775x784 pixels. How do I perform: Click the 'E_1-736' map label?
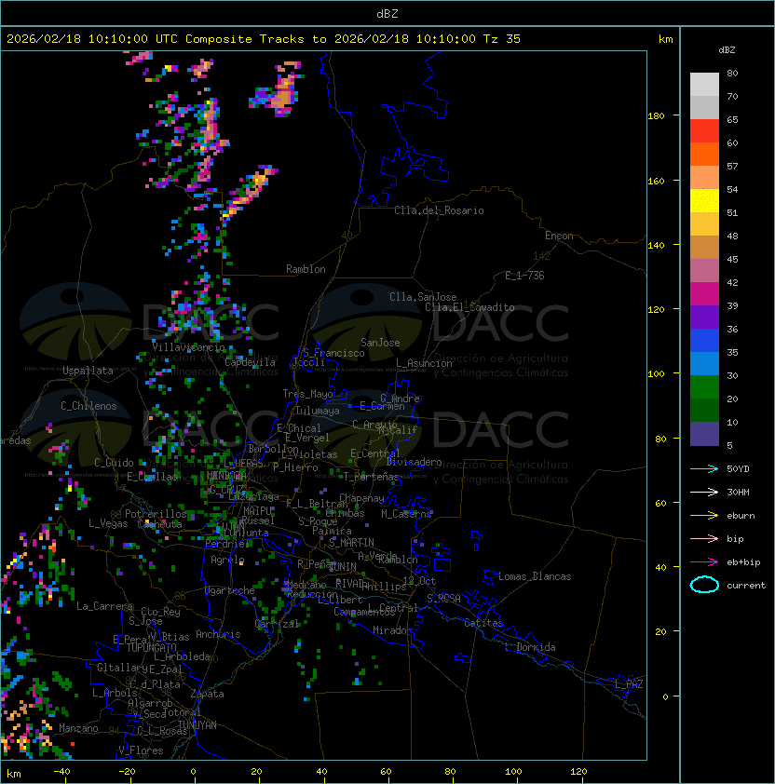[x=524, y=276]
